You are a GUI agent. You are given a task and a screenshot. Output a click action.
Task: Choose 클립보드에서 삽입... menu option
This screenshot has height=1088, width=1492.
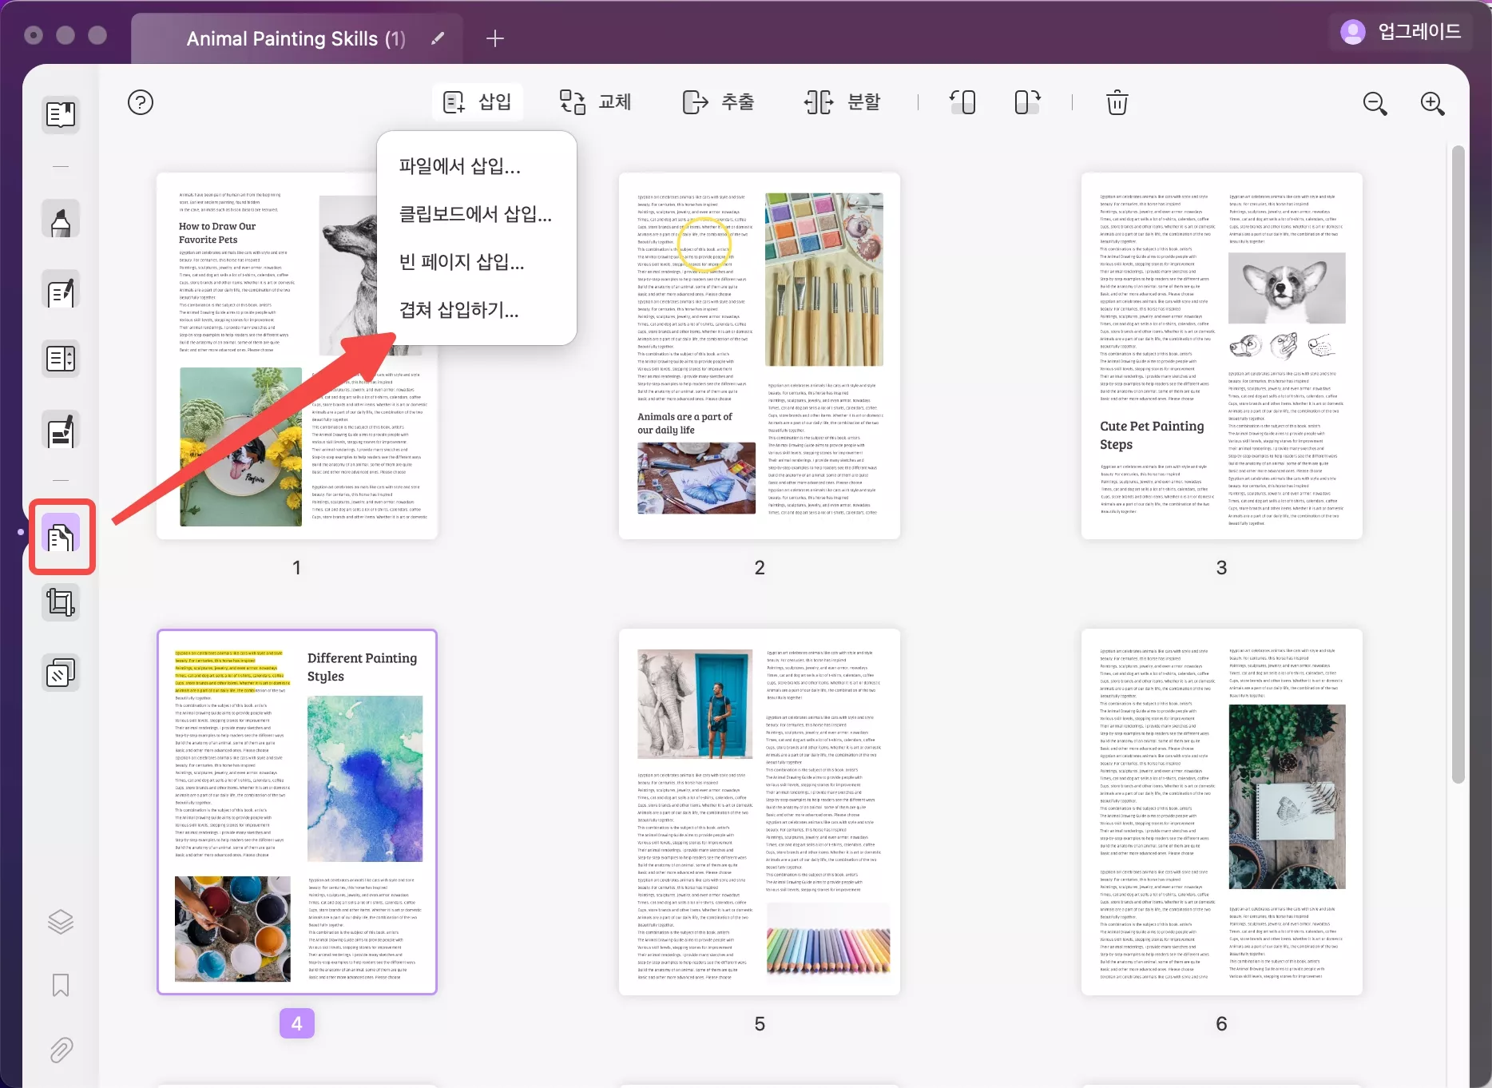[x=476, y=214]
